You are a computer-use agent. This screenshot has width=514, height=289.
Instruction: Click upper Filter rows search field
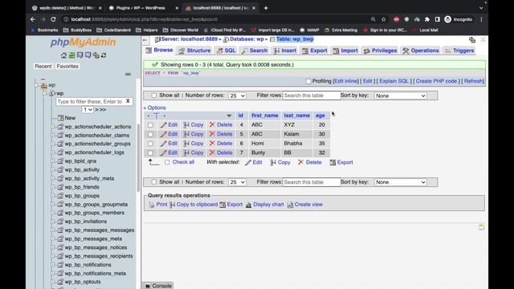coord(312,96)
